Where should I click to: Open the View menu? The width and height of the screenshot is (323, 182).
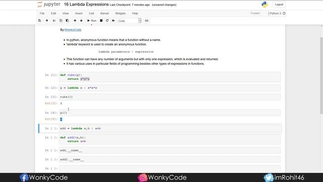(66, 13)
